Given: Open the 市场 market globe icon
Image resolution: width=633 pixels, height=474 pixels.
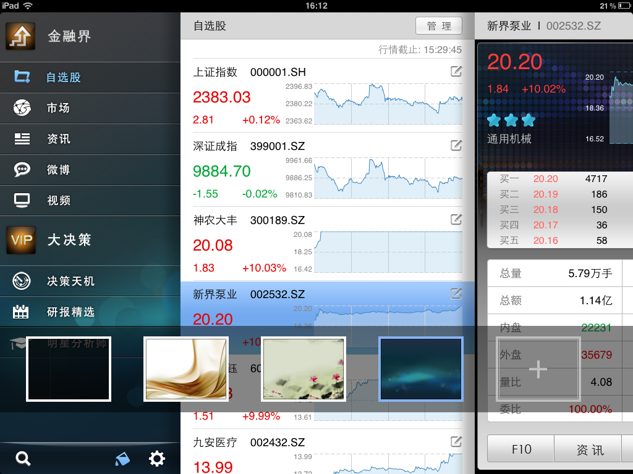Looking at the screenshot, I should [22, 107].
